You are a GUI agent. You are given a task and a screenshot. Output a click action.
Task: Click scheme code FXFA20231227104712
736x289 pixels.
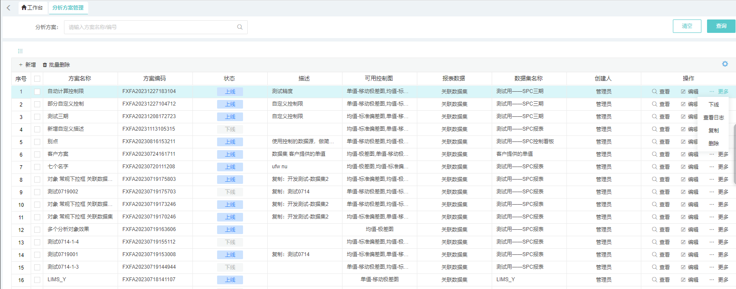149,104
